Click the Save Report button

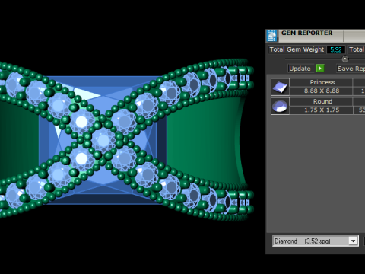point(351,68)
